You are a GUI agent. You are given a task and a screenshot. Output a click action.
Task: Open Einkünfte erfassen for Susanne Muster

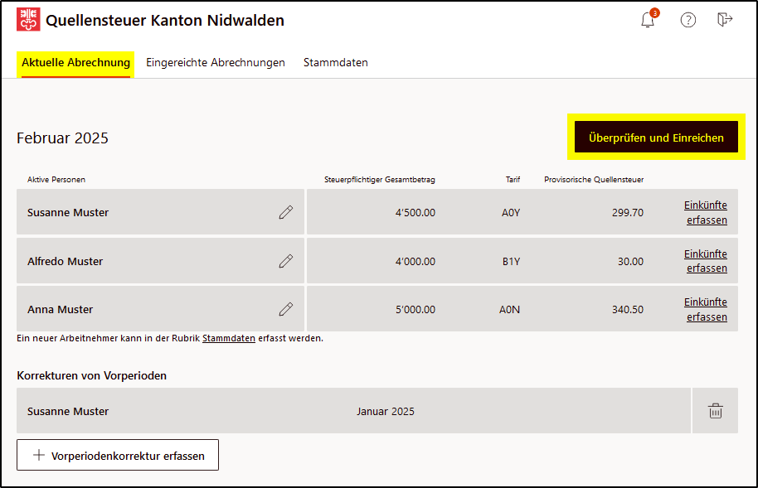[706, 213]
